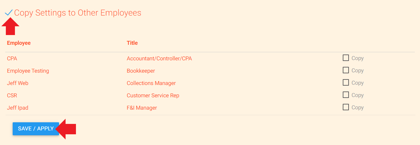Click the CSR employee name
This screenshot has height=145, width=420.
tap(12, 95)
